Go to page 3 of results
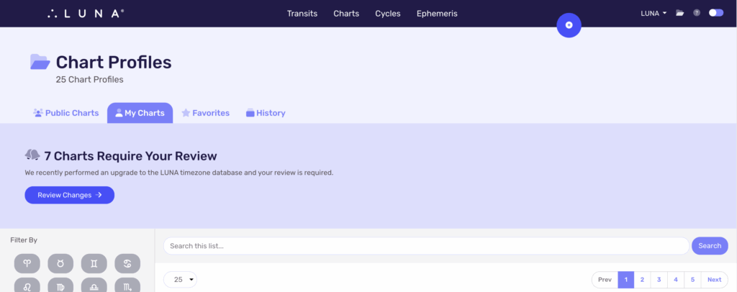 coord(659,280)
